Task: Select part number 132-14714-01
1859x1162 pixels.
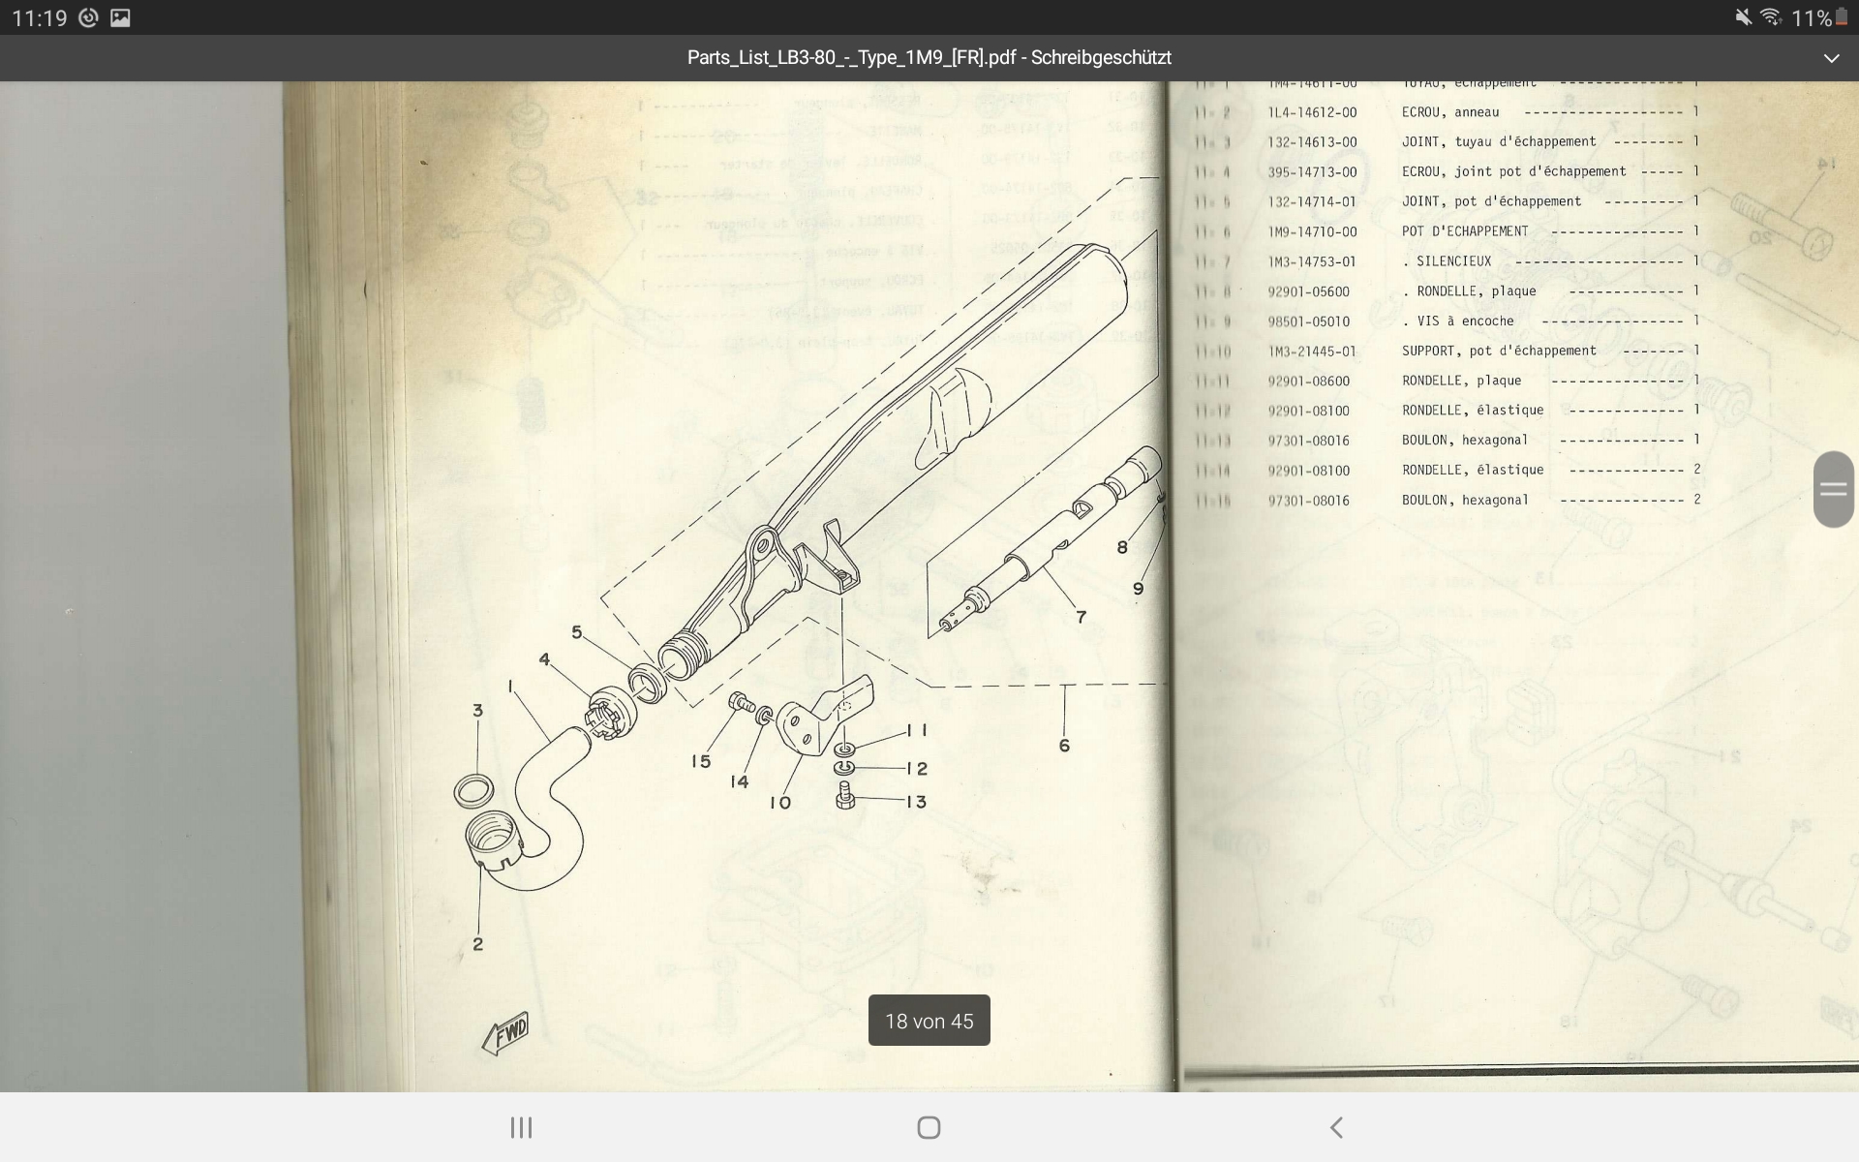Action: (1312, 202)
